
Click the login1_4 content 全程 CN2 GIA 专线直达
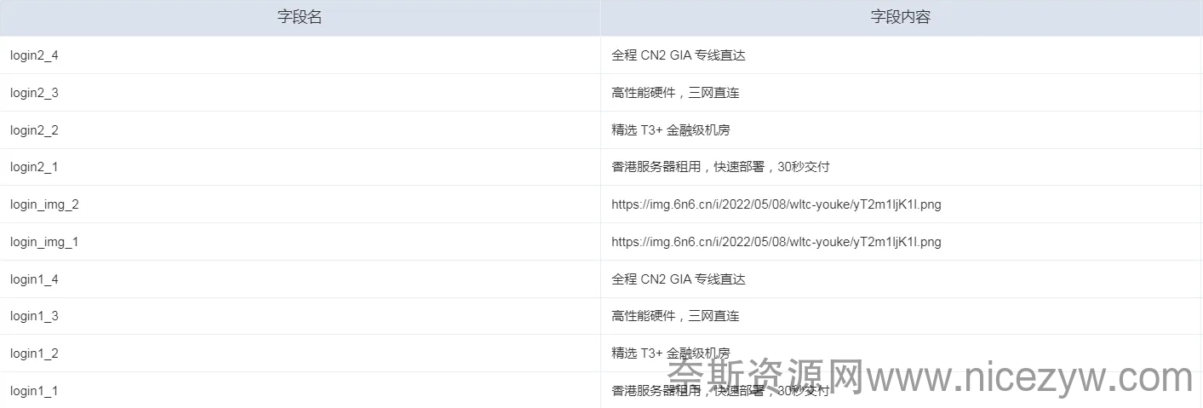pyautogui.click(x=679, y=279)
